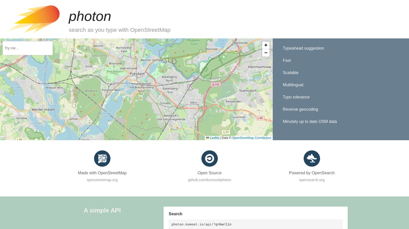This screenshot has height=229, width=409.
Task: Click Werder (Havel) on the map
Action: 43,110
